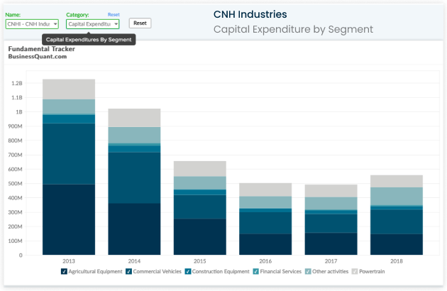Open the Name dropdown showing CNHI

coord(32,24)
